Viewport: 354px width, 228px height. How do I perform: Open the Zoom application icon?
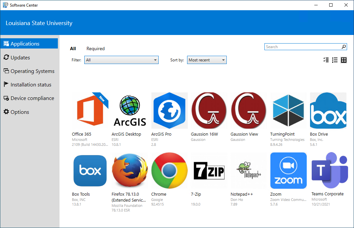288,171
